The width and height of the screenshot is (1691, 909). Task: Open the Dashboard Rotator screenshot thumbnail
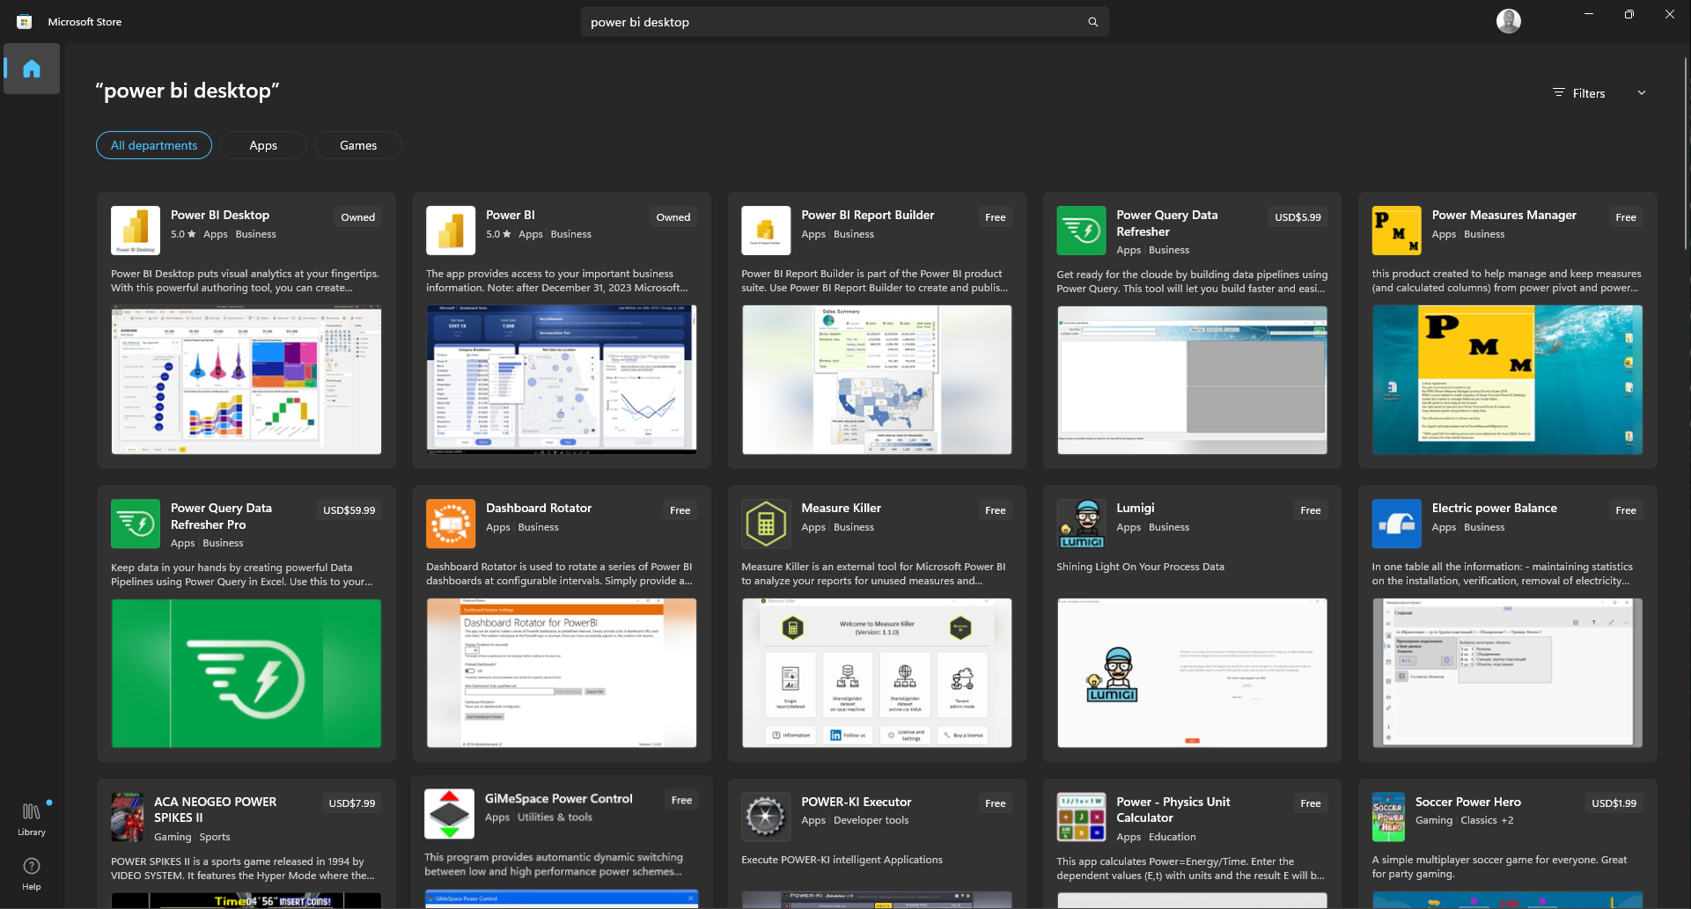coord(562,673)
